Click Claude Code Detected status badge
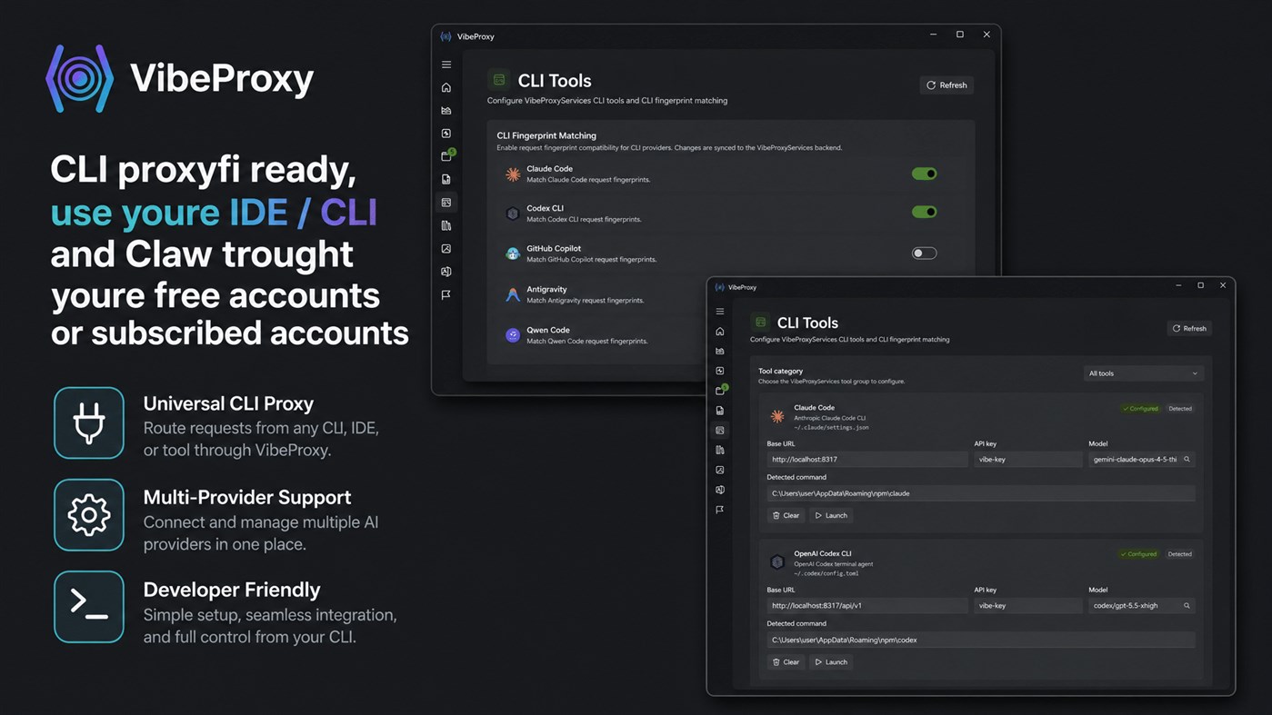This screenshot has height=715, width=1272. point(1180,409)
